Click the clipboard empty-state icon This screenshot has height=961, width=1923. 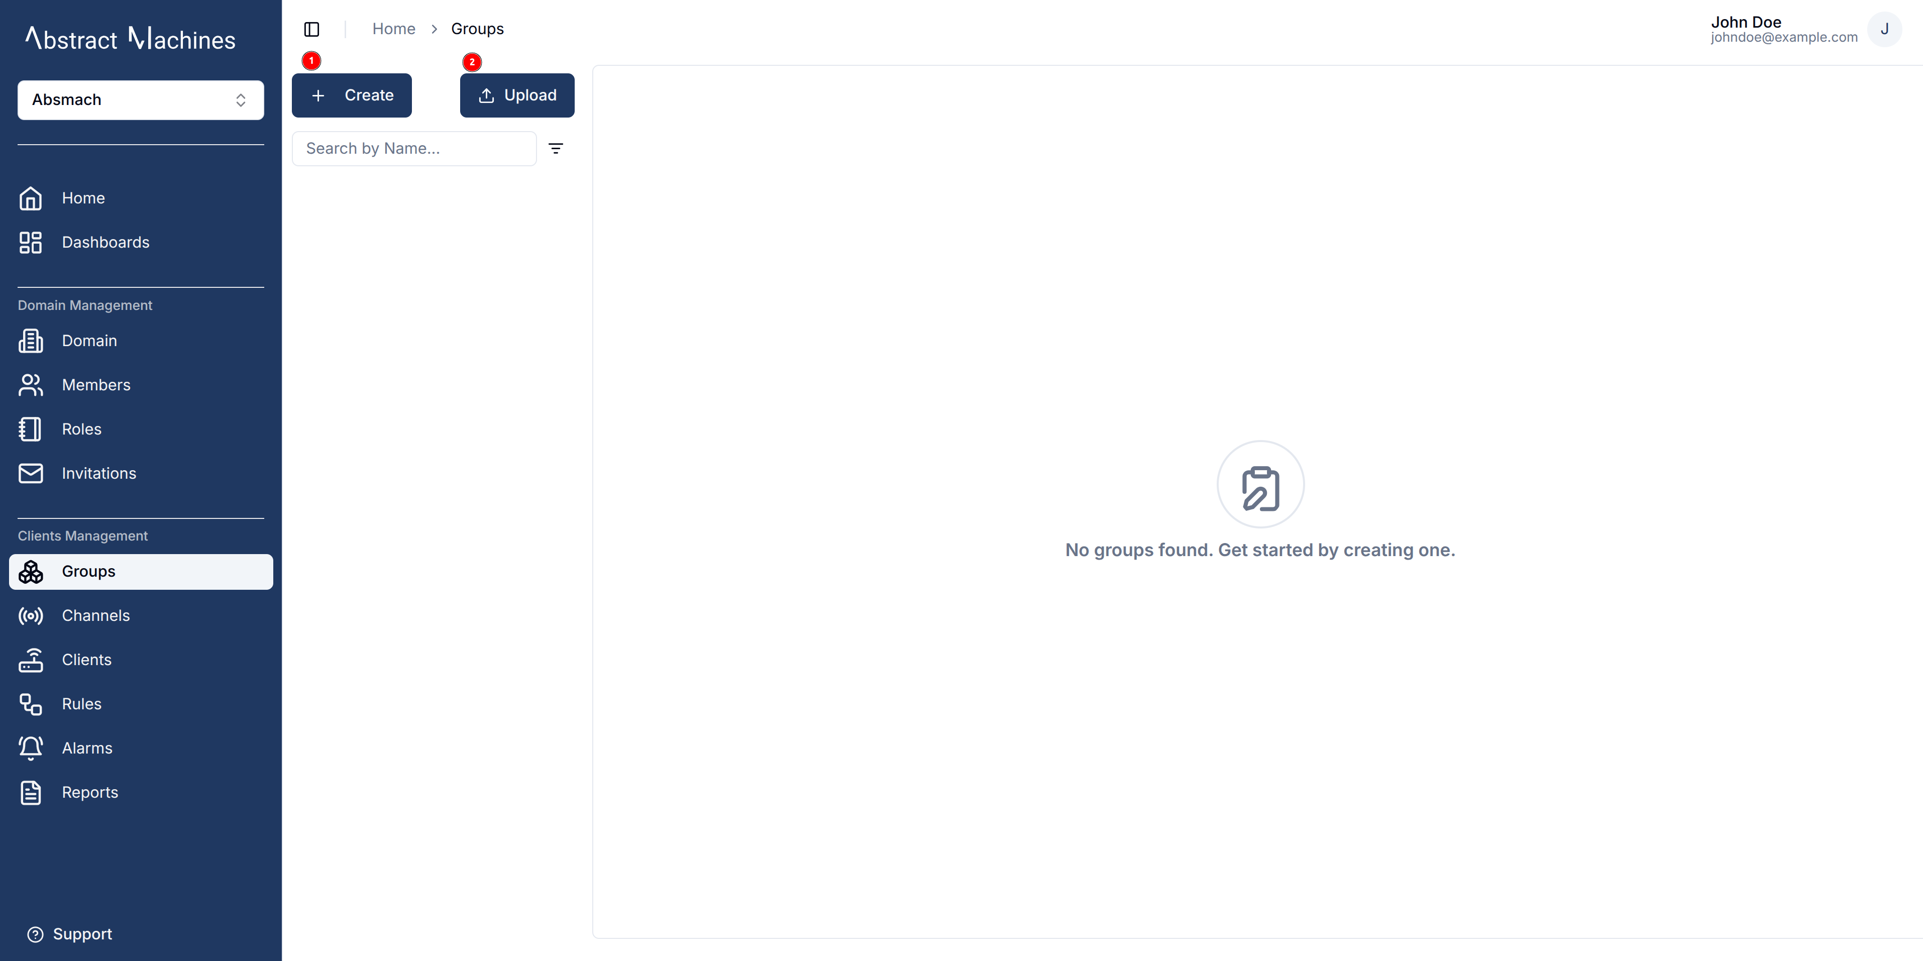coord(1260,485)
